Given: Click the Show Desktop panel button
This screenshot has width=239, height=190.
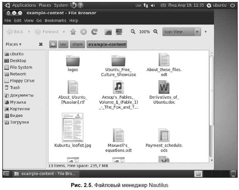Looking at the screenshot, I should click(x=6, y=174).
